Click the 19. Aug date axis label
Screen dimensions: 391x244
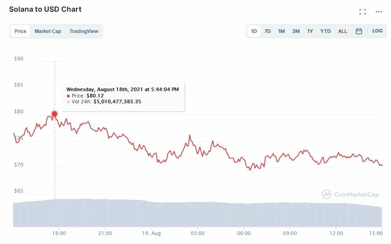point(151,233)
